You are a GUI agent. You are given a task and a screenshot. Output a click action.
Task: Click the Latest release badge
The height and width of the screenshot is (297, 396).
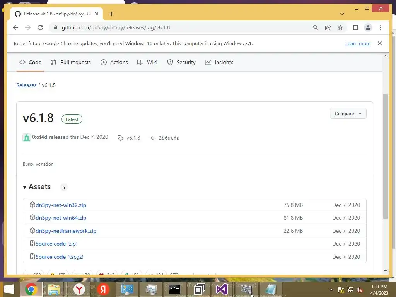coord(72,119)
